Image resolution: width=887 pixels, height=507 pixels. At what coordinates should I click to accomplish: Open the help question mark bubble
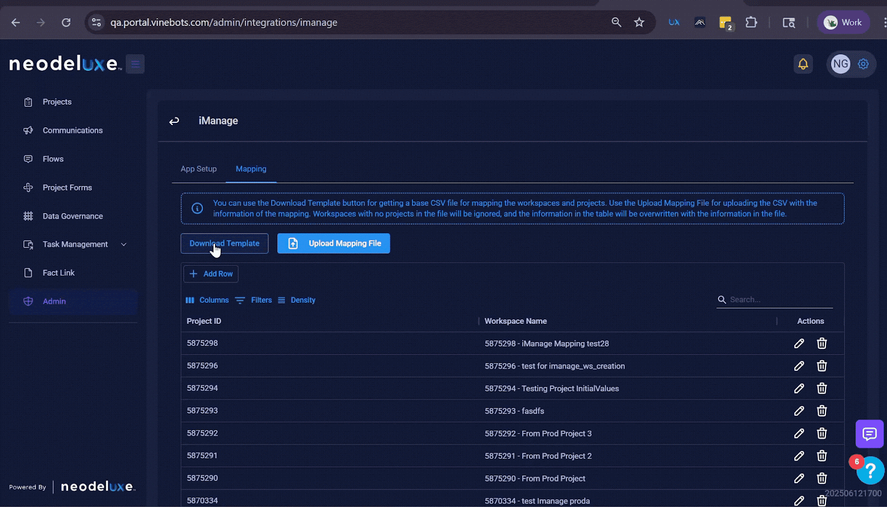click(870, 470)
